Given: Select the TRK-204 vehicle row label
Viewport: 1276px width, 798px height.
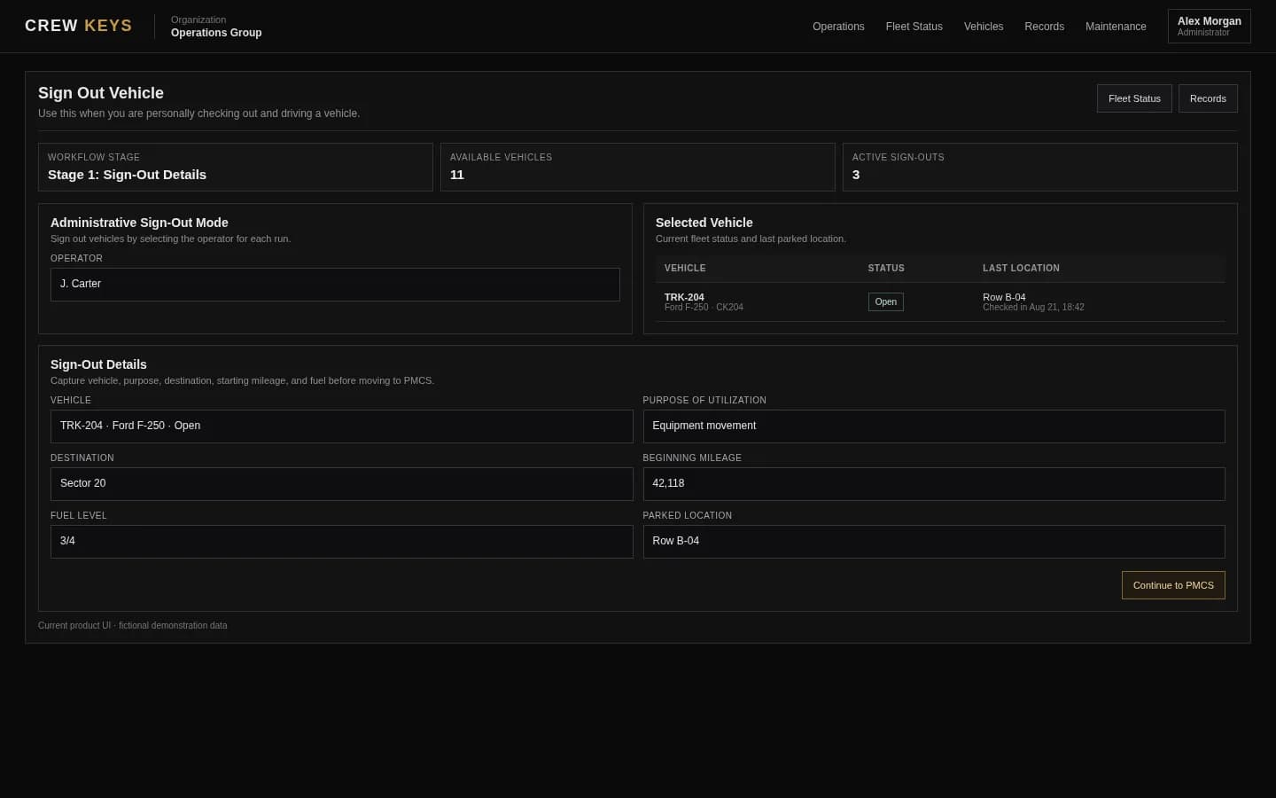Looking at the screenshot, I should [x=684, y=297].
